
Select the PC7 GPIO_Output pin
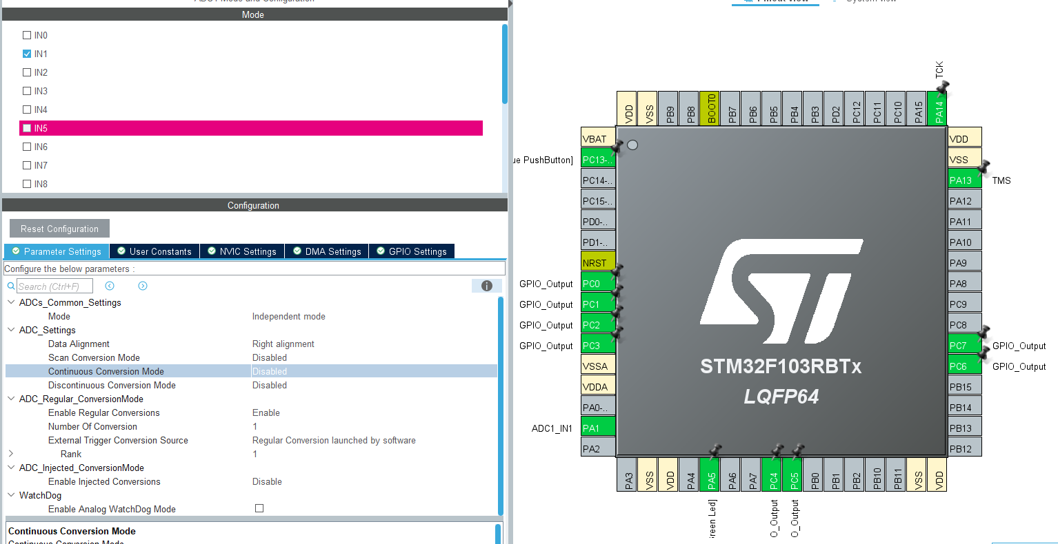pos(964,345)
